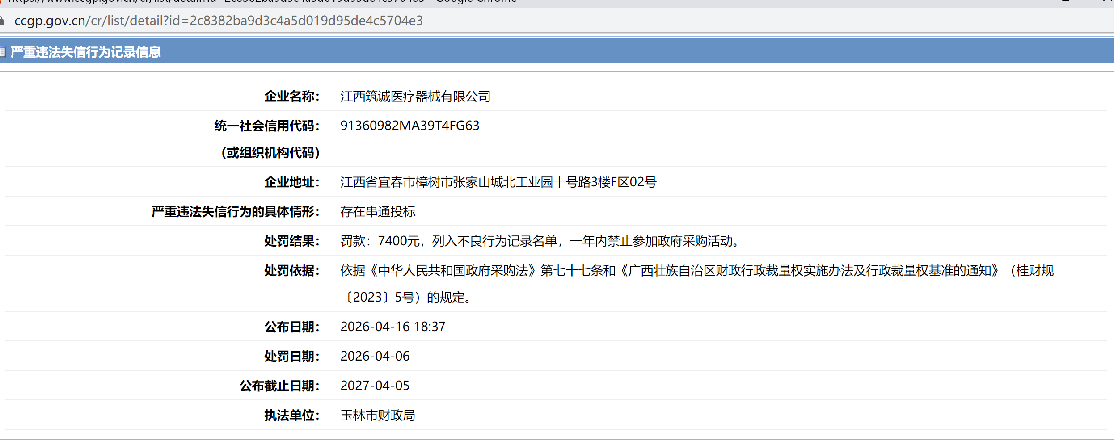Click the 严重违法失信行为记录信息 header title
This screenshot has width=1114, height=445.
coord(85,52)
